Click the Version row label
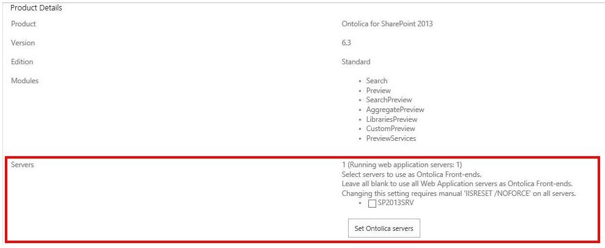The height and width of the screenshot is (248, 605). coord(23,43)
